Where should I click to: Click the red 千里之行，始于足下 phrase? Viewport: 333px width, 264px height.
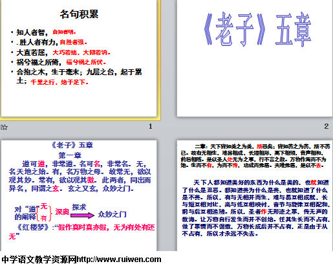click(x=59, y=82)
